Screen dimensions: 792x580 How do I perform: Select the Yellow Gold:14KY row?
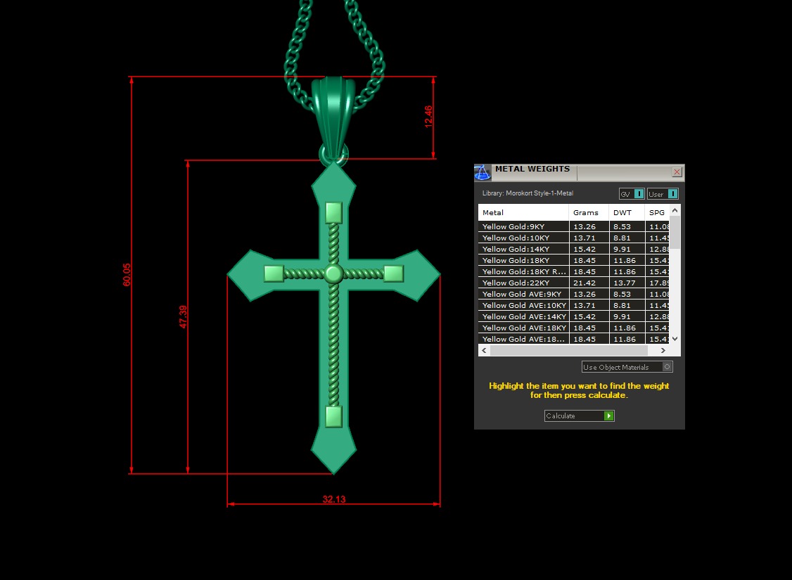[573, 249]
